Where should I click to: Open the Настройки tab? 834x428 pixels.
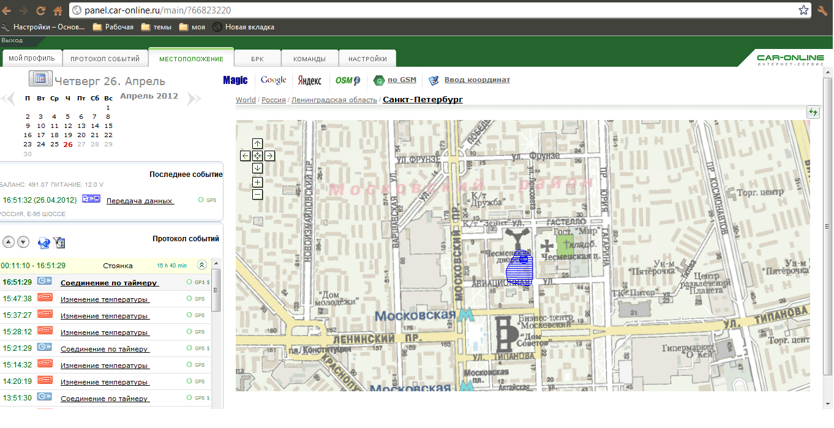(367, 59)
